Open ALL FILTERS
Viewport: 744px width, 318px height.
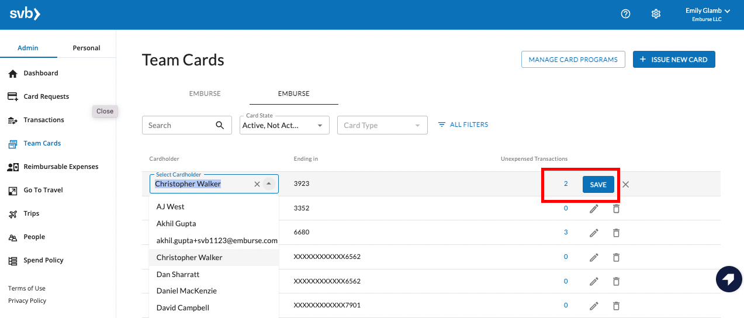(x=463, y=125)
